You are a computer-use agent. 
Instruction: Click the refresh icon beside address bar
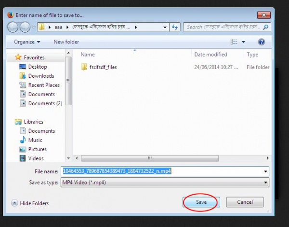coord(175,28)
